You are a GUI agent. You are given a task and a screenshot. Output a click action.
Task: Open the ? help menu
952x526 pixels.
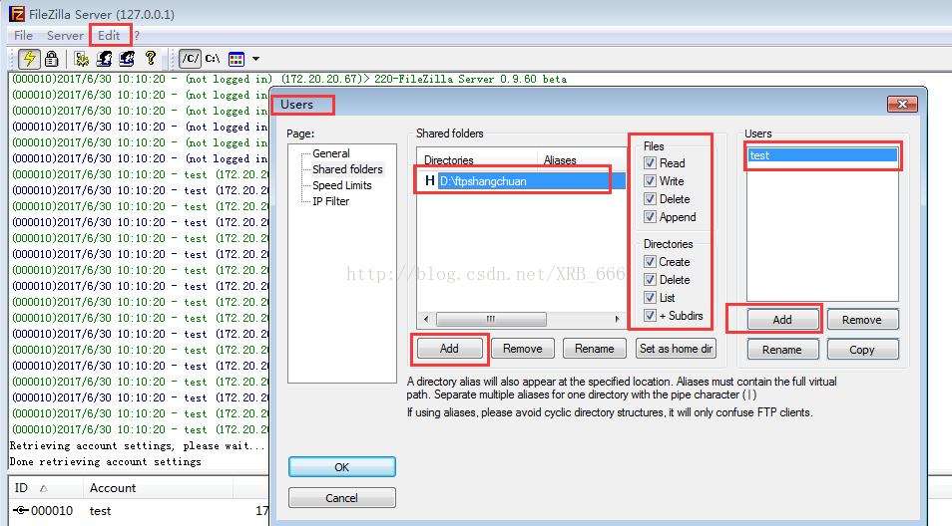(137, 35)
